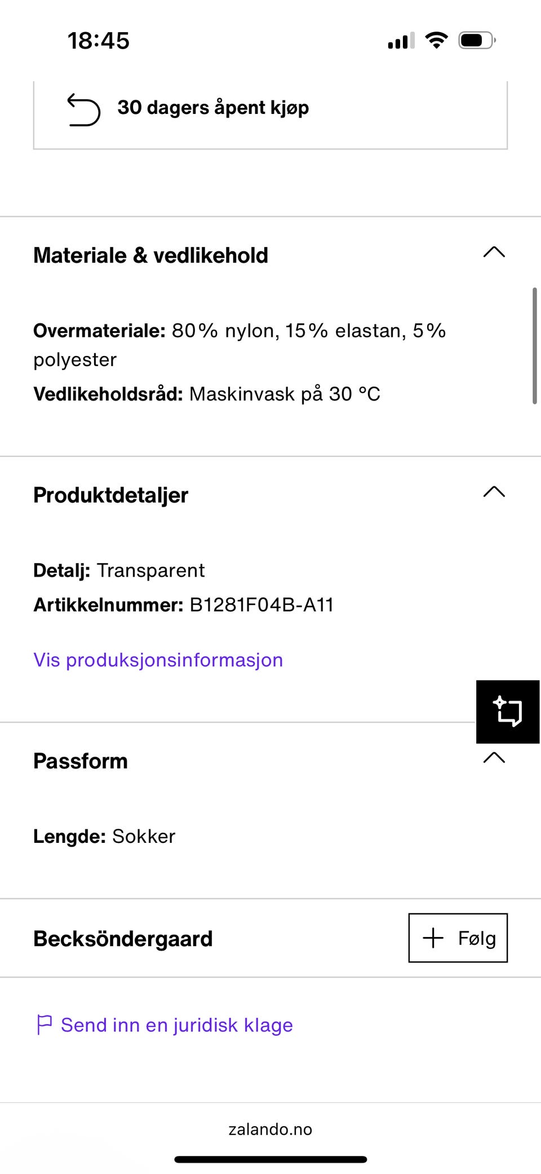The image size is (541, 1174).
Task: Open the Becksöndergaard brand name
Action: pyautogui.click(x=123, y=938)
